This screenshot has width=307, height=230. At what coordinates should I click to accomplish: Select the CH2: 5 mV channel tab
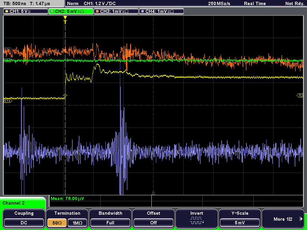[71, 11]
